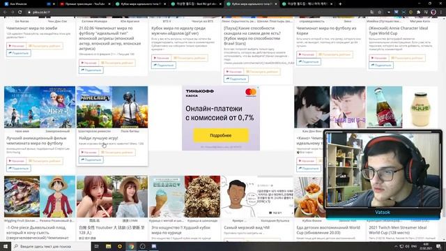Share the Annie Character Ideal Type Cup
Image resolution: width=446 pixels, height=251 pixels.
(x=381, y=65)
